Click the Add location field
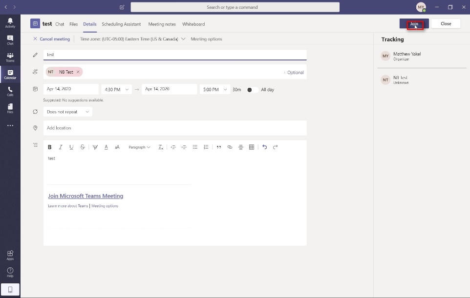The width and height of the screenshot is (470, 298). 175,128
